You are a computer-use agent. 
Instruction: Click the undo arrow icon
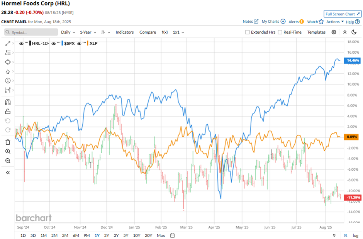click(8, 121)
